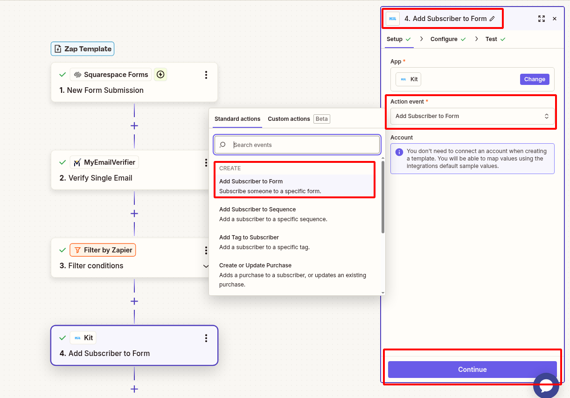Expand the step editor panel to fullscreen
This screenshot has width=570, height=398.
coord(541,19)
